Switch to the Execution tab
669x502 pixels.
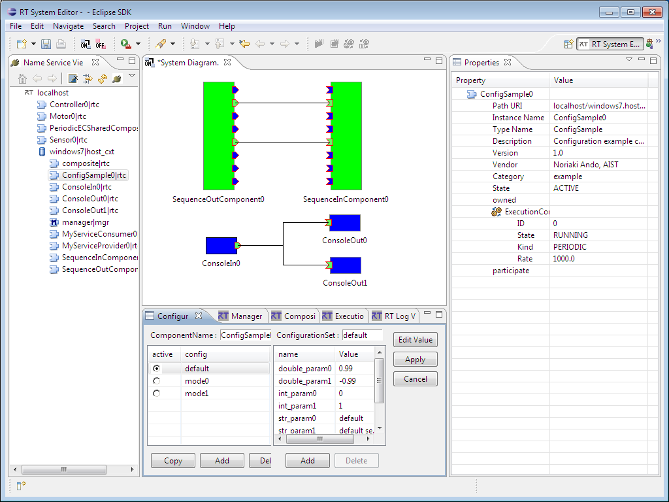click(x=343, y=316)
